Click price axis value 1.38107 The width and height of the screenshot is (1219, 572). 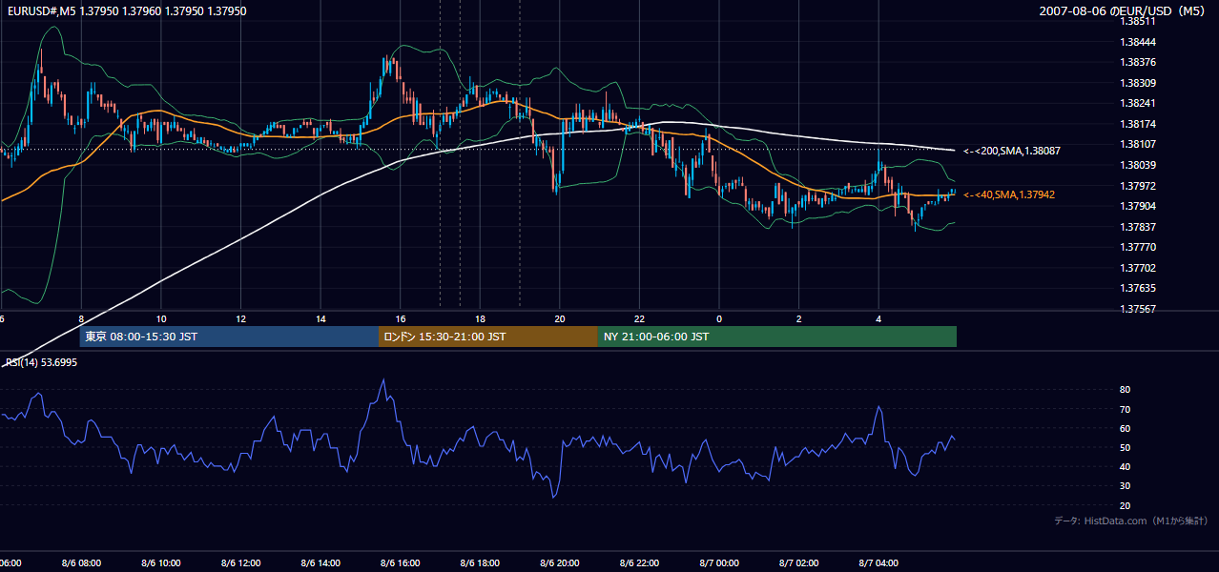click(x=1138, y=145)
